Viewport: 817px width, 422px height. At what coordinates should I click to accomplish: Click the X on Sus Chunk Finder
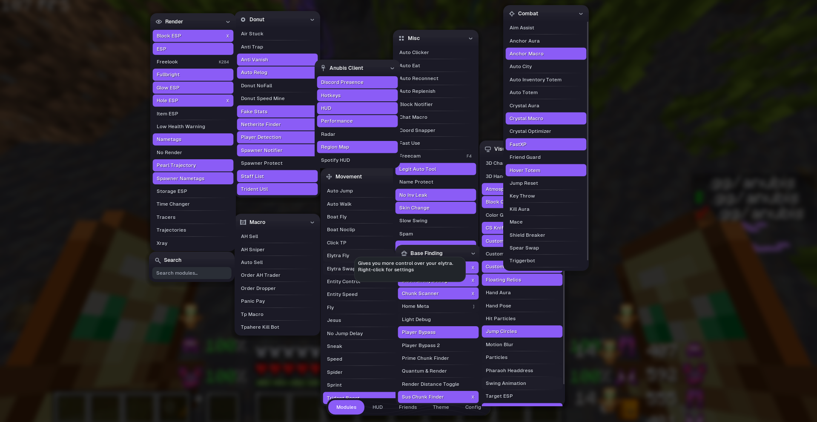tap(473, 397)
